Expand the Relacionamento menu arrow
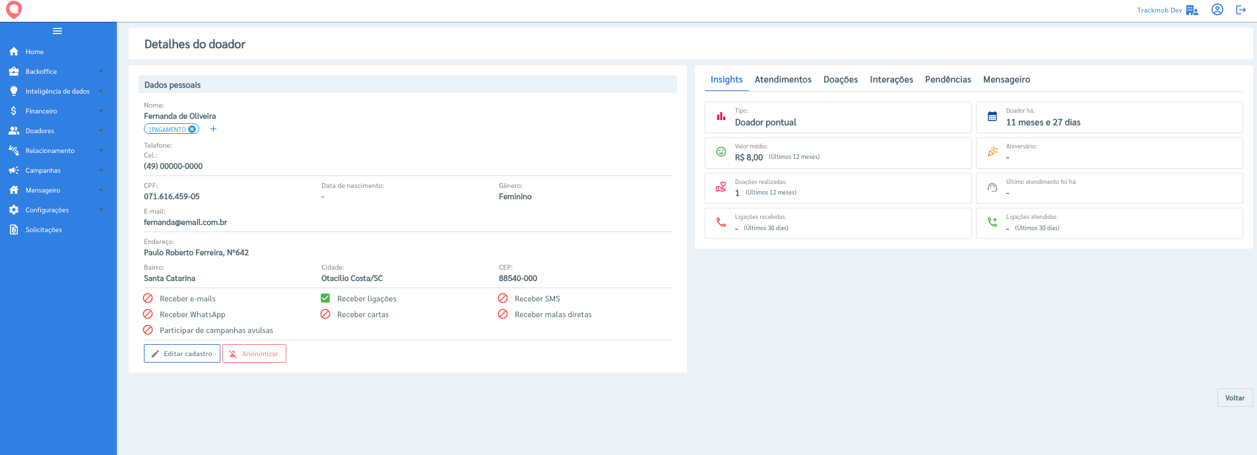 (x=101, y=150)
